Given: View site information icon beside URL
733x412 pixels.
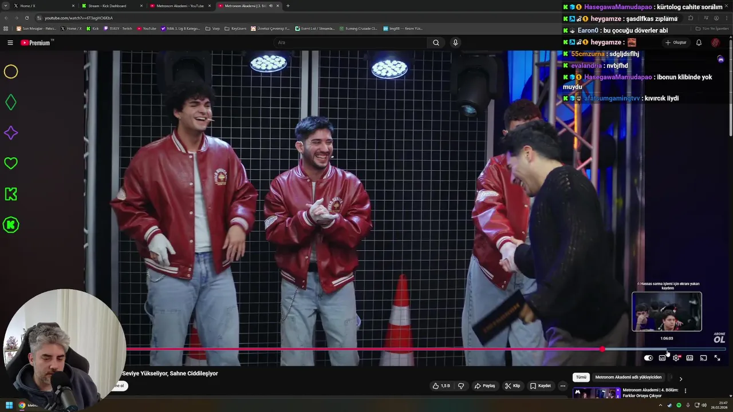Looking at the screenshot, I should 39,18.
